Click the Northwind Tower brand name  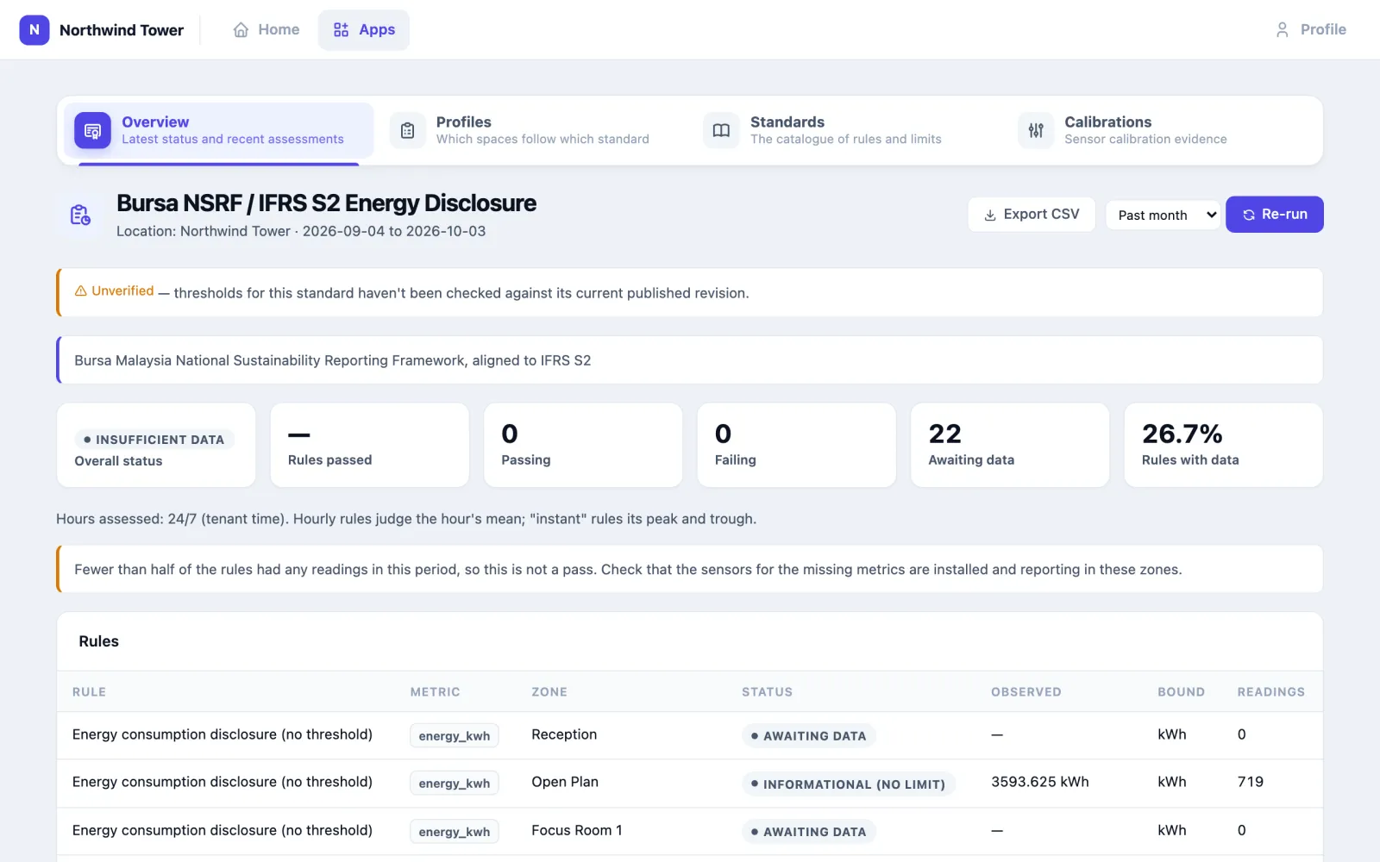(122, 30)
